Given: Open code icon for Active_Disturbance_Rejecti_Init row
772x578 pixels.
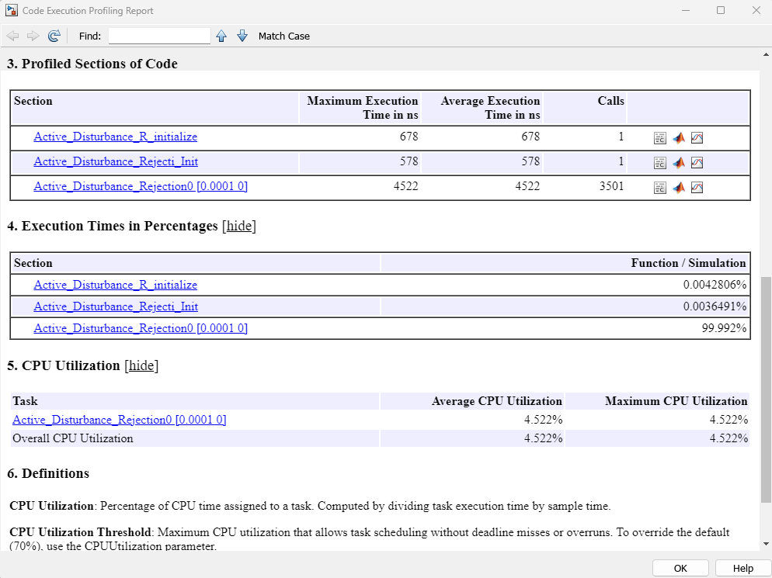Looking at the screenshot, I should (x=659, y=163).
